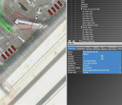
Task: Select Arr Rwy 34C item
Action: click(x=88, y=30)
